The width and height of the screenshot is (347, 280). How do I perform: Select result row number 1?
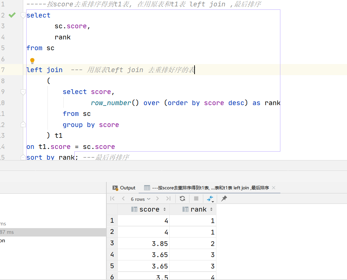[112, 220]
